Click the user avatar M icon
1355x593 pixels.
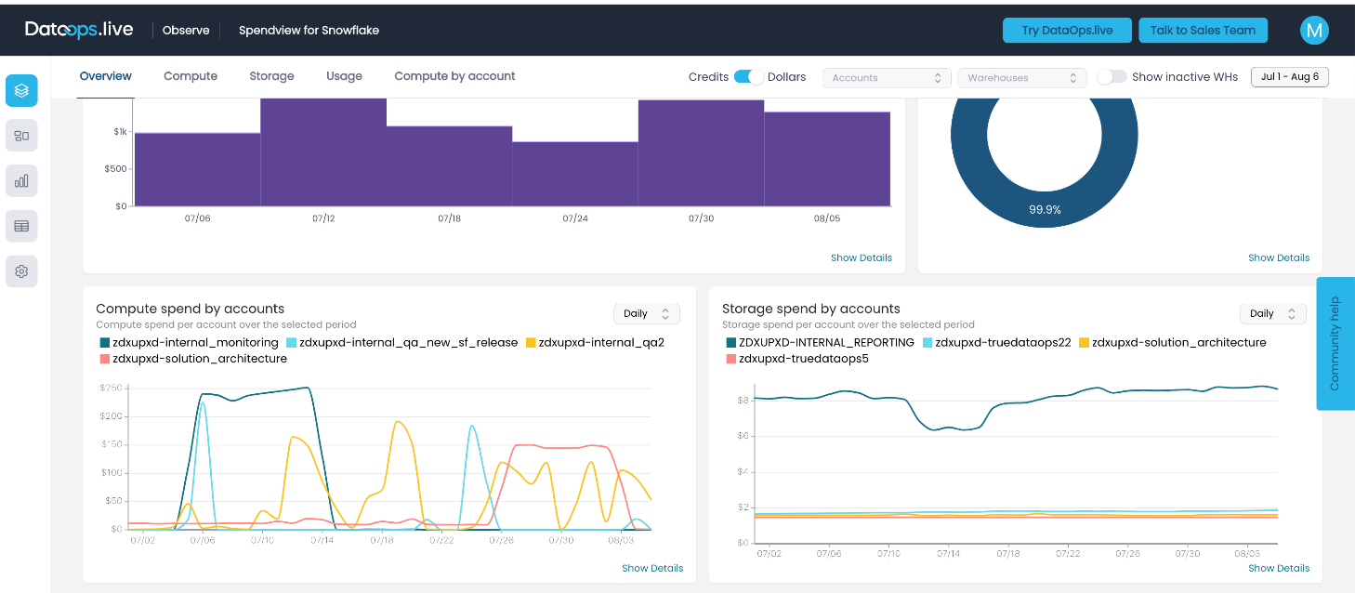(1314, 30)
